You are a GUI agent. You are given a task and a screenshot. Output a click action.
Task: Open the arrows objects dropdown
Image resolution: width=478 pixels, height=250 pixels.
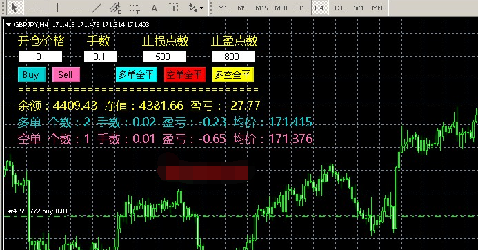(196, 8)
